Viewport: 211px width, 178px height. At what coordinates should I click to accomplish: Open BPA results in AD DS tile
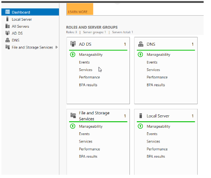click(x=88, y=85)
